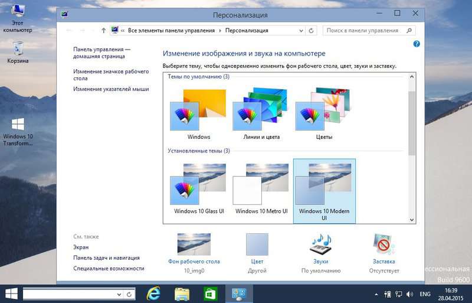The width and height of the screenshot is (472, 303).
Task: Open Специальные возможности link
Action: click(109, 268)
